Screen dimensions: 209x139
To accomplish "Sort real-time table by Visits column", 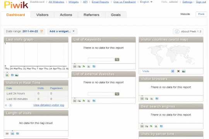I will click(x=40, y=88).
